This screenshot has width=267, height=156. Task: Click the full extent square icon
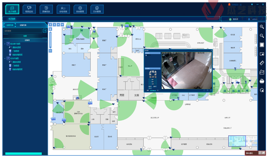(262, 45)
